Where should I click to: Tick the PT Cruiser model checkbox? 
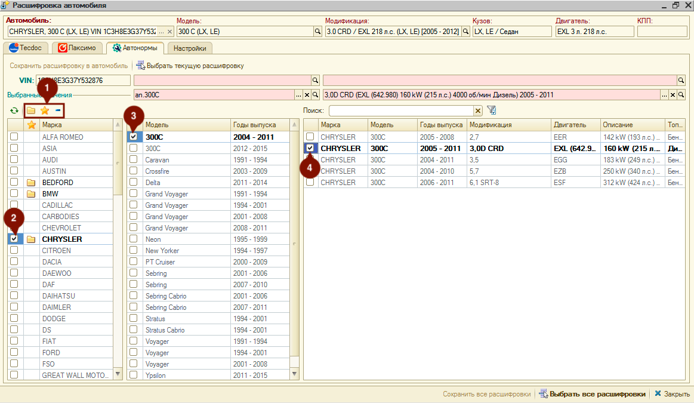pyautogui.click(x=133, y=262)
